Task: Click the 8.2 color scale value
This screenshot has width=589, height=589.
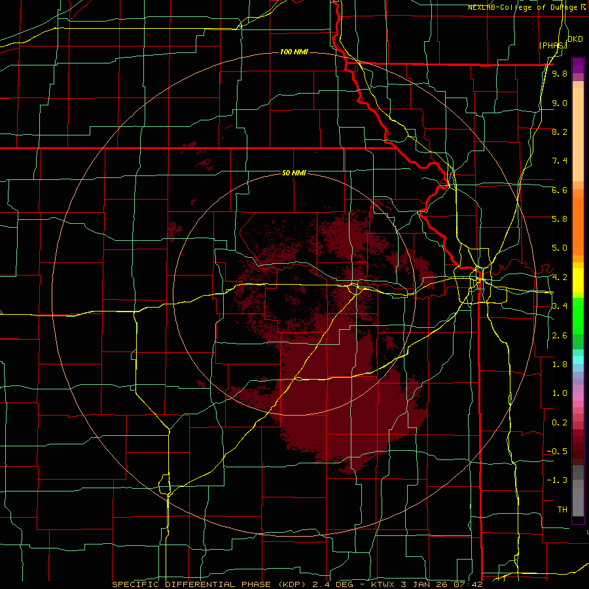Action: coord(560,132)
